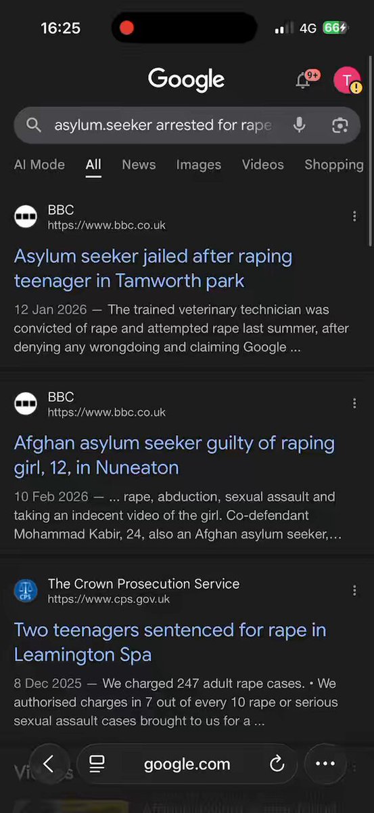Start voice search with microphone icon
Image resolution: width=374 pixels, height=813 pixels.
tap(299, 125)
